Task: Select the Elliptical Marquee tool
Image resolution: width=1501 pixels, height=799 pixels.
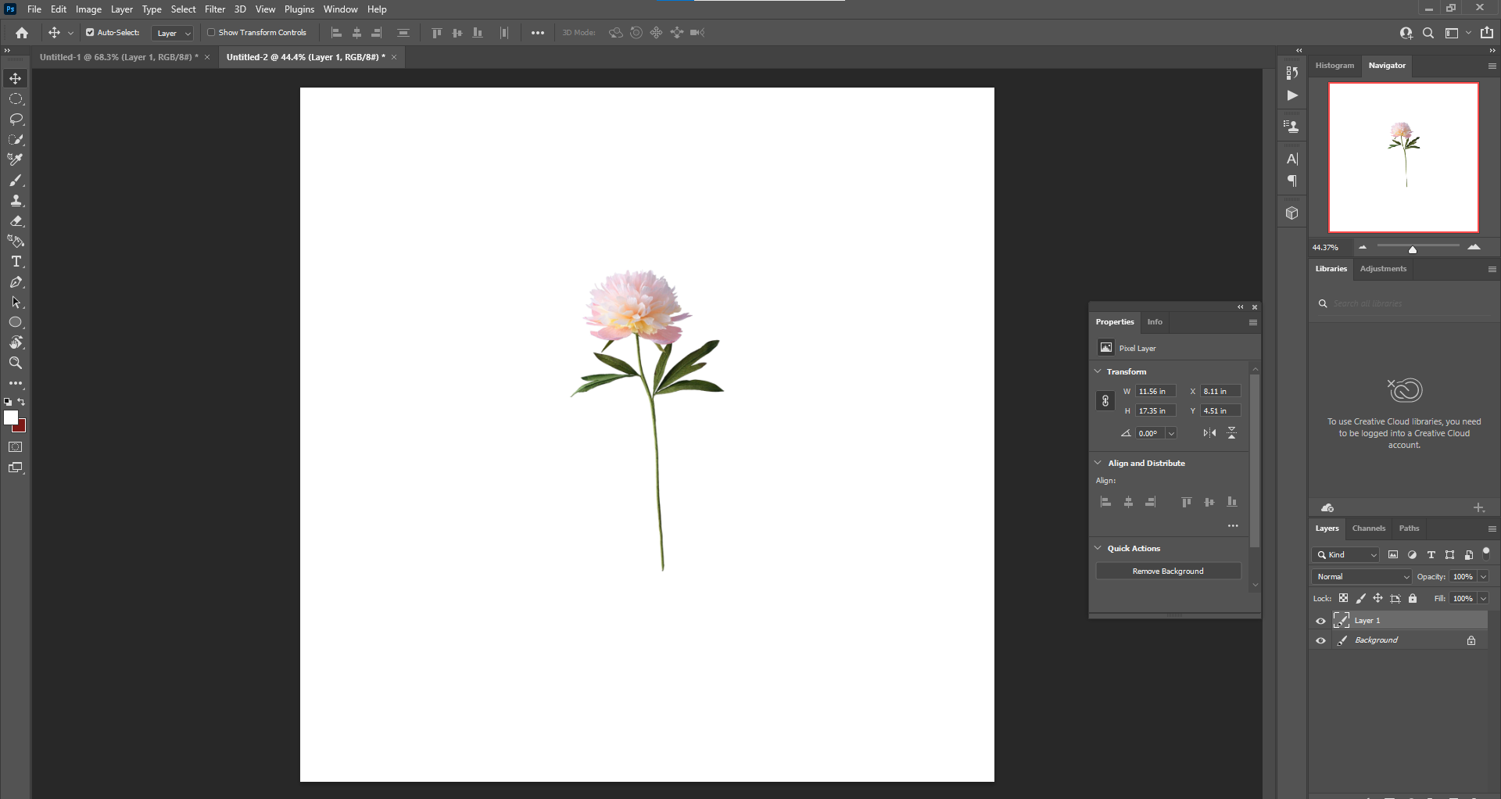Action: click(x=16, y=99)
